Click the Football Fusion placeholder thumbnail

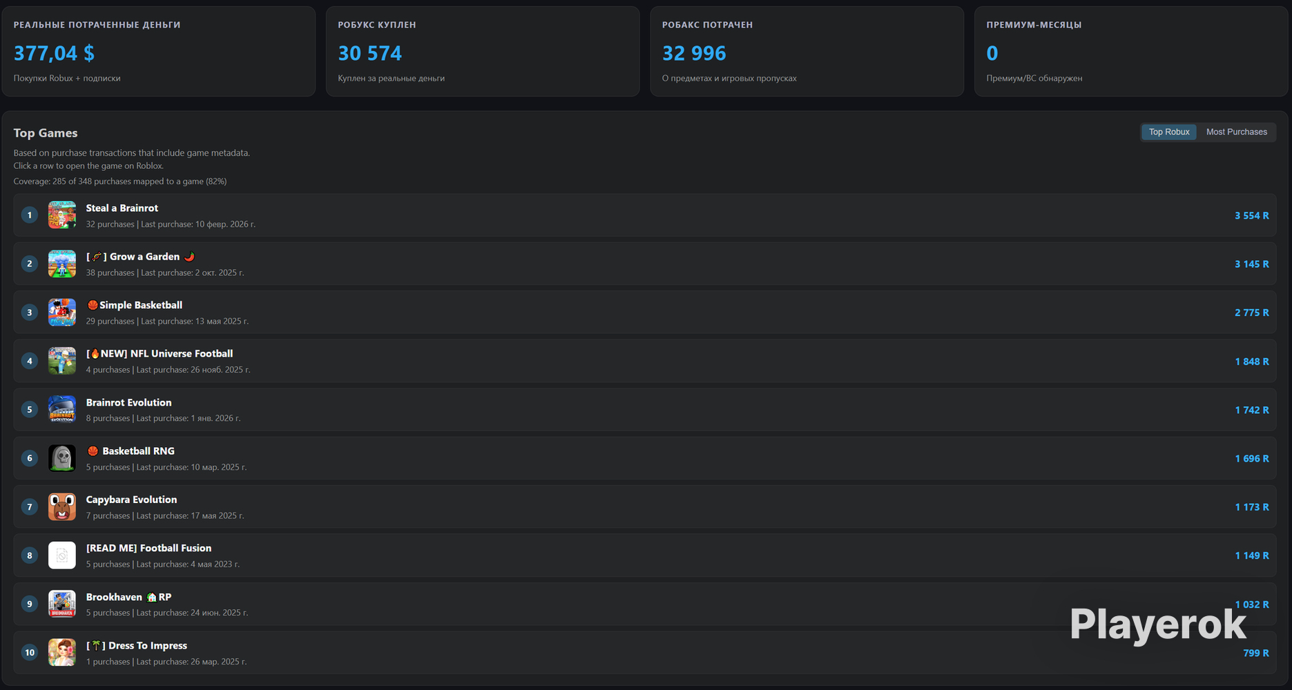pyautogui.click(x=62, y=555)
